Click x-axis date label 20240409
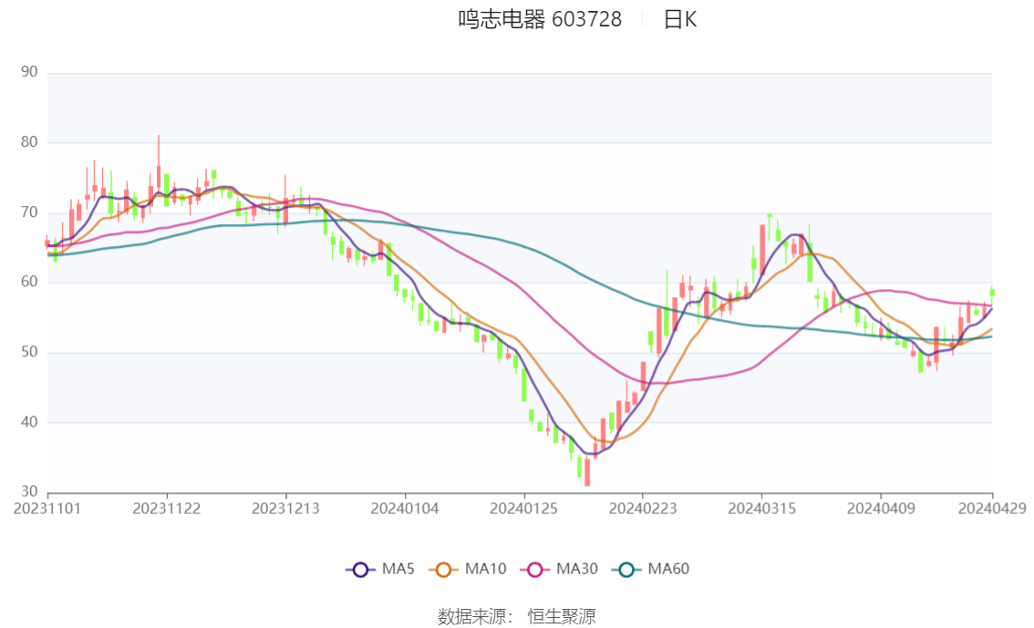The width and height of the screenshot is (1034, 628). pos(881,509)
